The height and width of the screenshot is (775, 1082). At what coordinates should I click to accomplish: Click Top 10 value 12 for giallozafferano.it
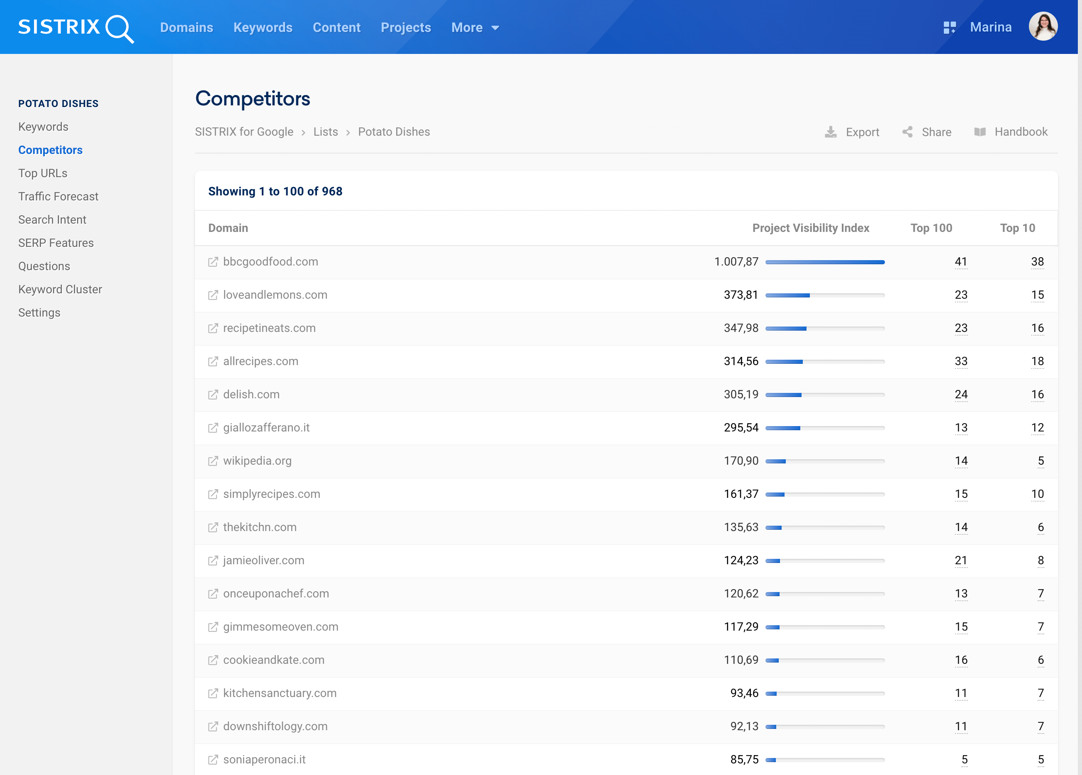(1037, 428)
